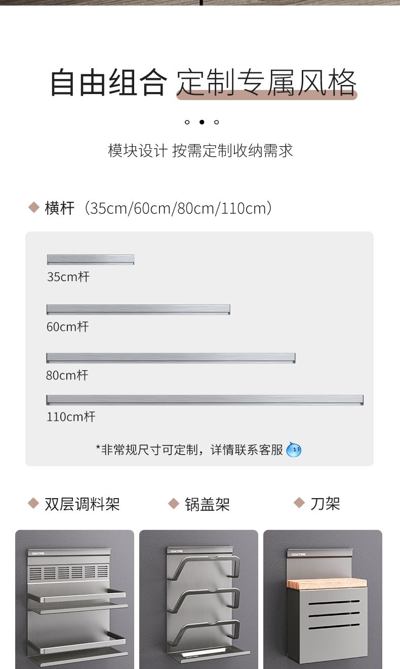Click the diamond bullet beside 锅盖架
Viewport: 400px width, 669px height.
point(174,504)
